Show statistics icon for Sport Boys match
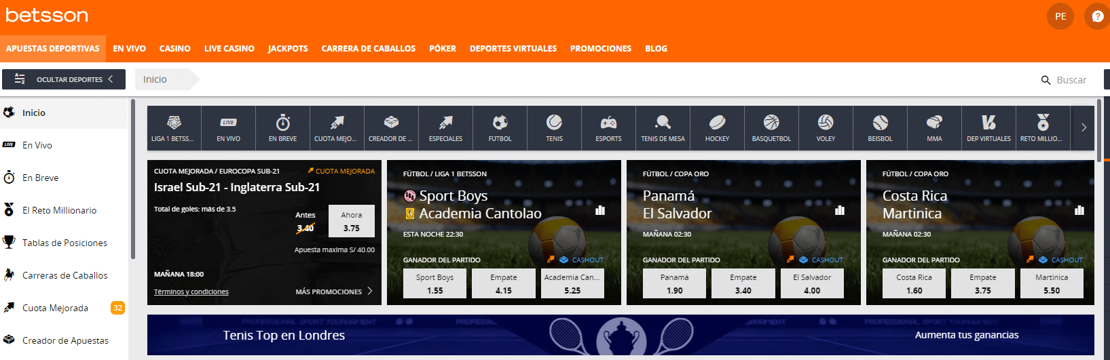 [600, 210]
